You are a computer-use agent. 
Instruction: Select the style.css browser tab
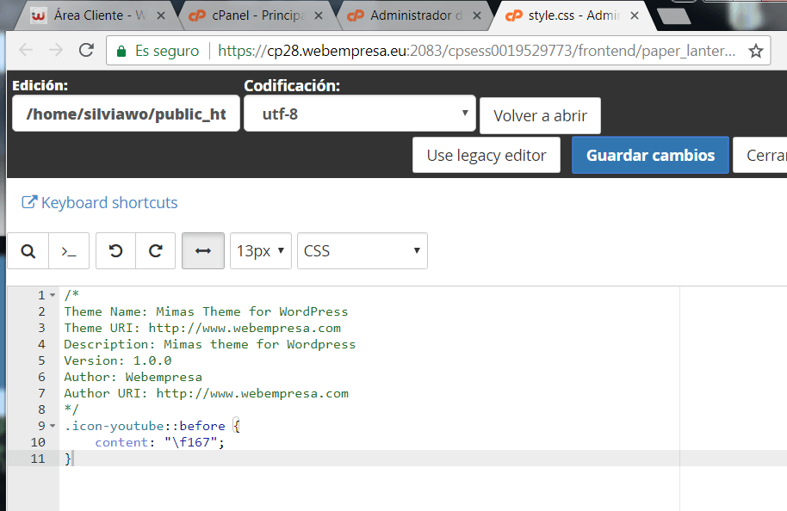coord(573,15)
